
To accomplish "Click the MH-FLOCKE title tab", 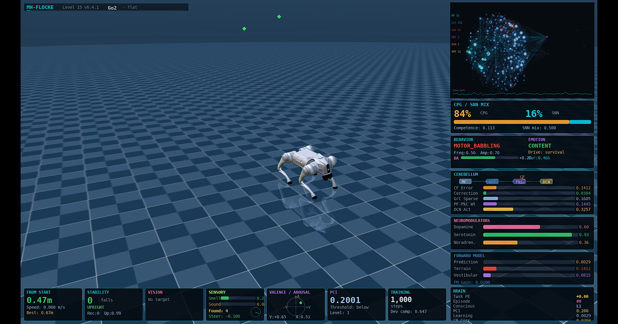I will (40, 8).
